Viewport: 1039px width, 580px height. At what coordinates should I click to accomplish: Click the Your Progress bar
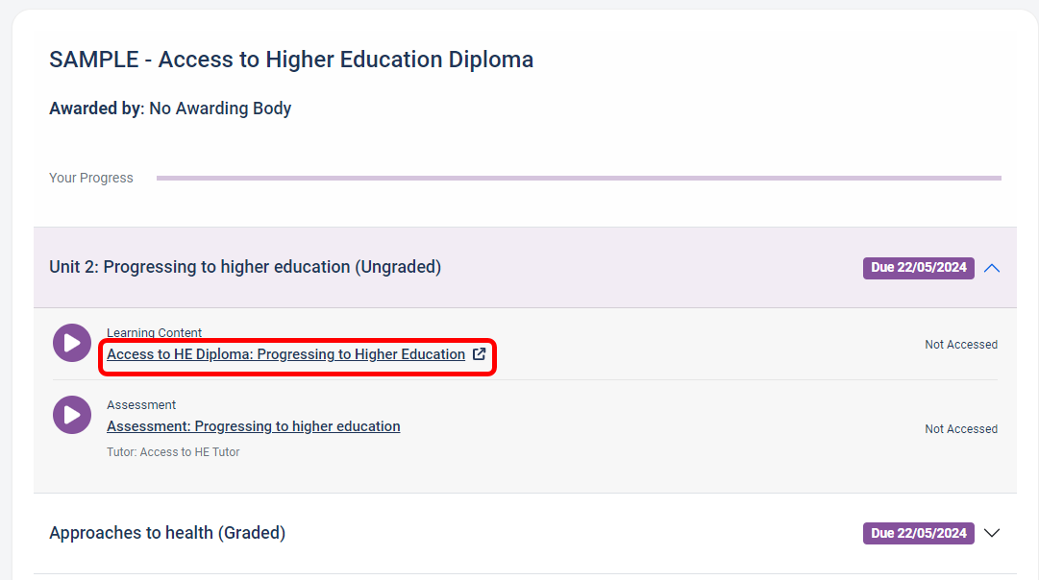coord(579,178)
